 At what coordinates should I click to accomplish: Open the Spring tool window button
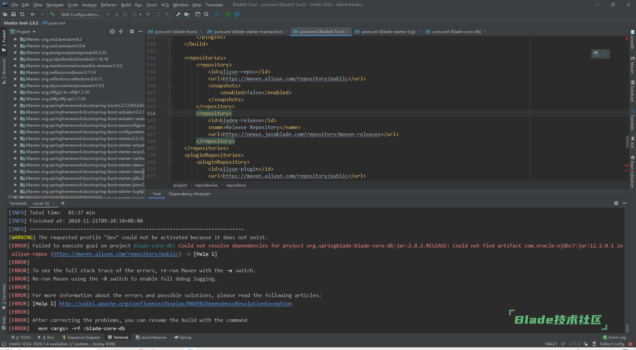[183, 337]
